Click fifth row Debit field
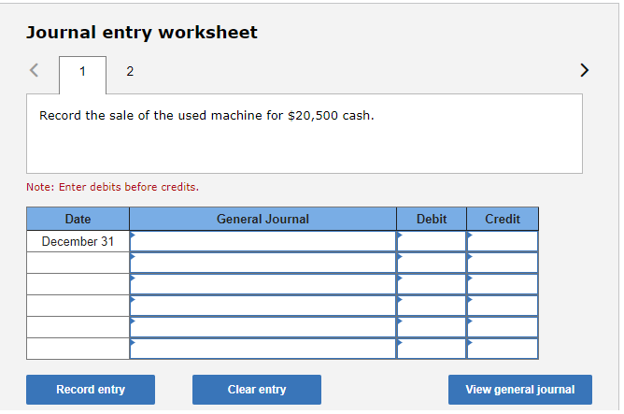This screenshot has height=414, width=624. (x=432, y=327)
